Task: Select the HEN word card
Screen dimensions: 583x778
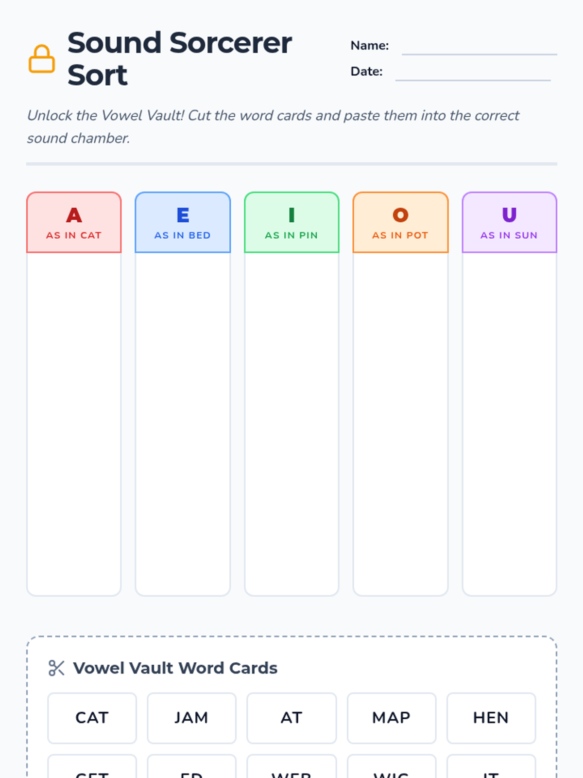Action: pyautogui.click(x=491, y=718)
